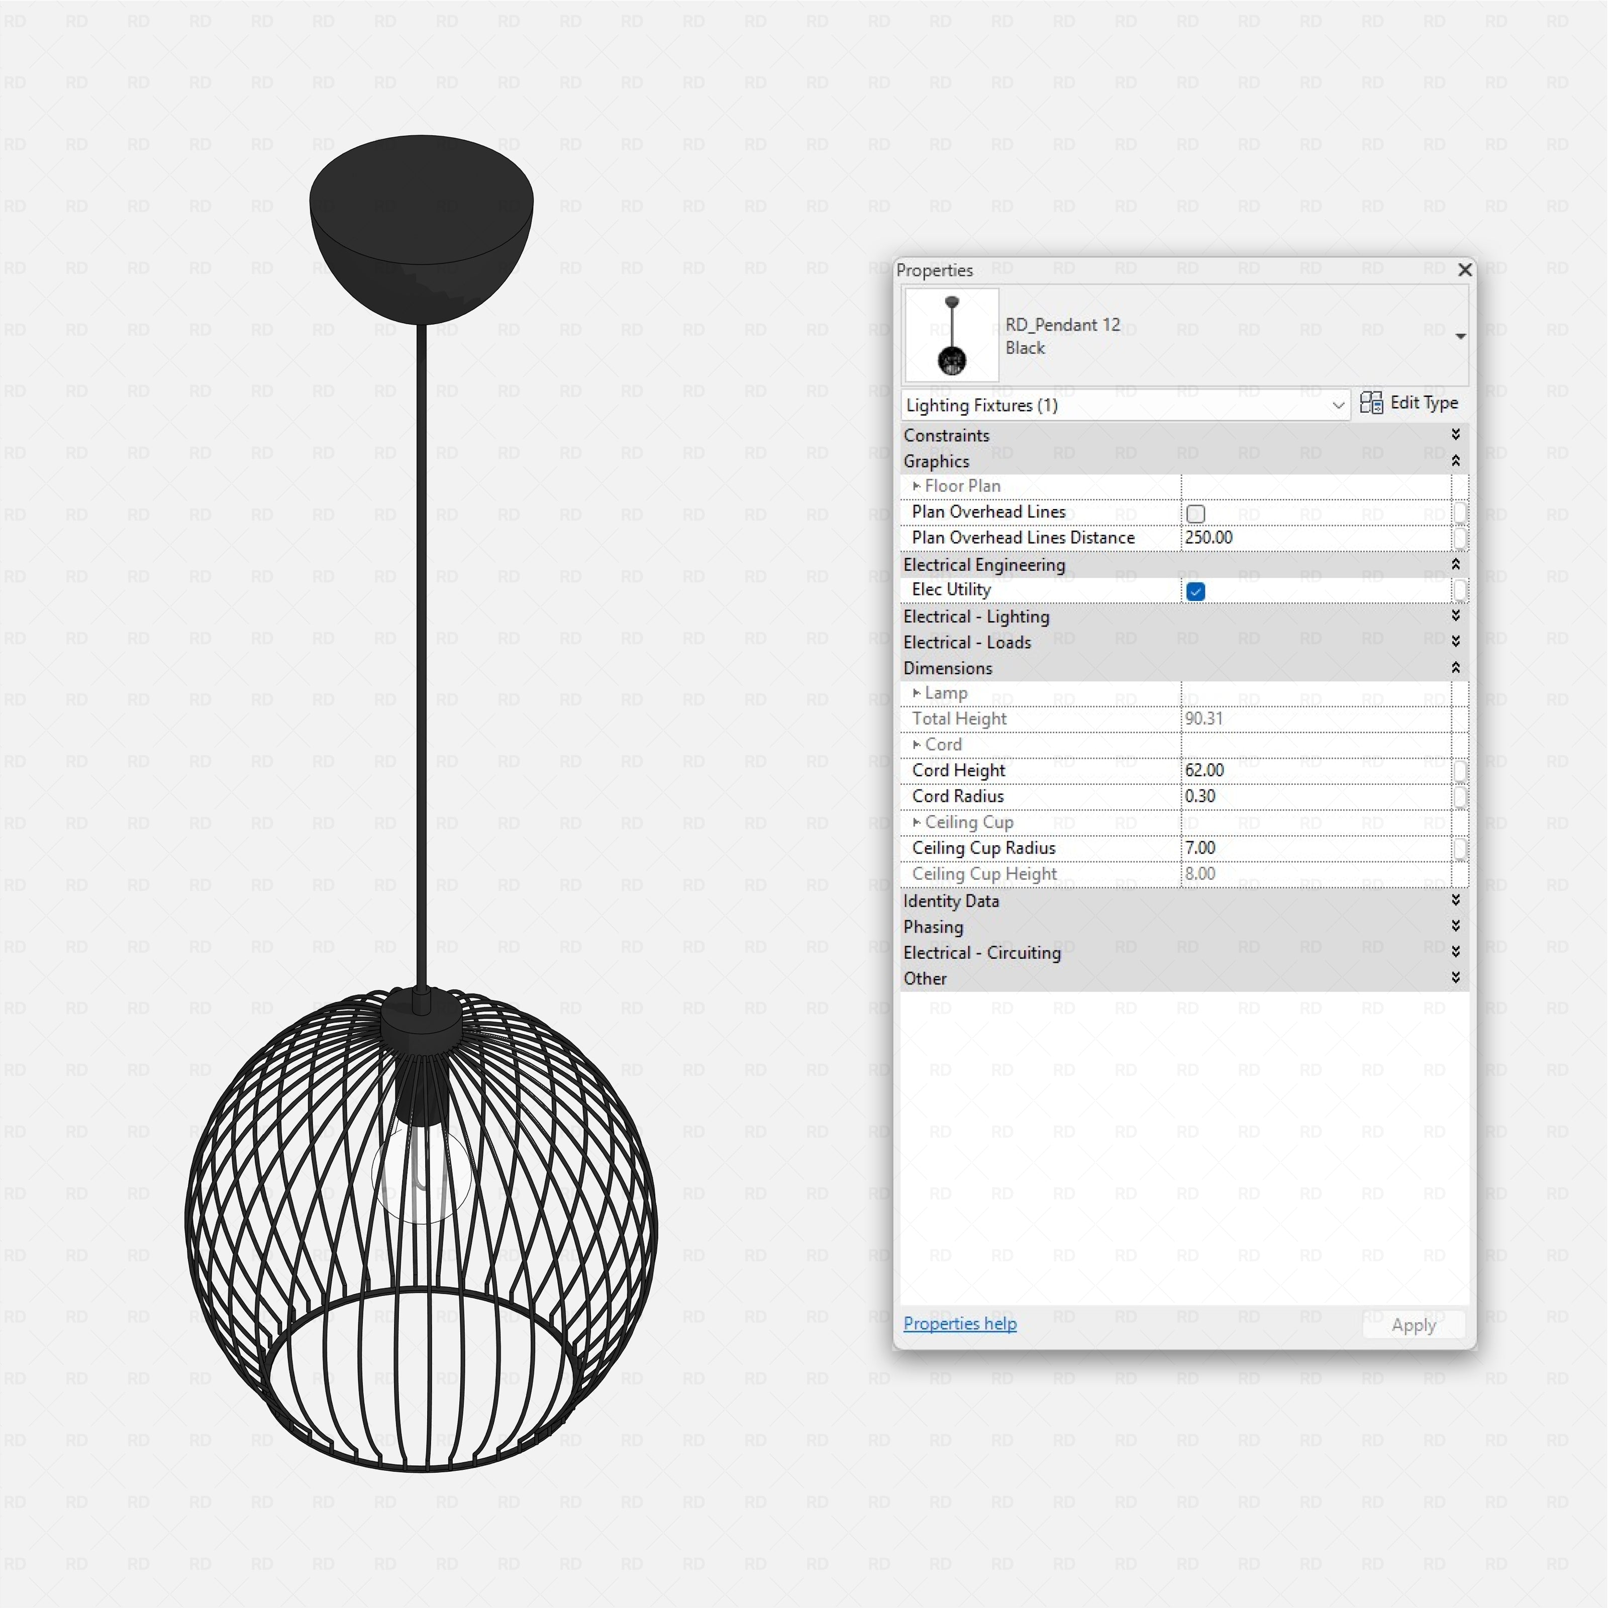The width and height of the screenshot is (1608, 1608).
Task: Expand the Cord parameter group arrow
Action: [x=917, y=745]
